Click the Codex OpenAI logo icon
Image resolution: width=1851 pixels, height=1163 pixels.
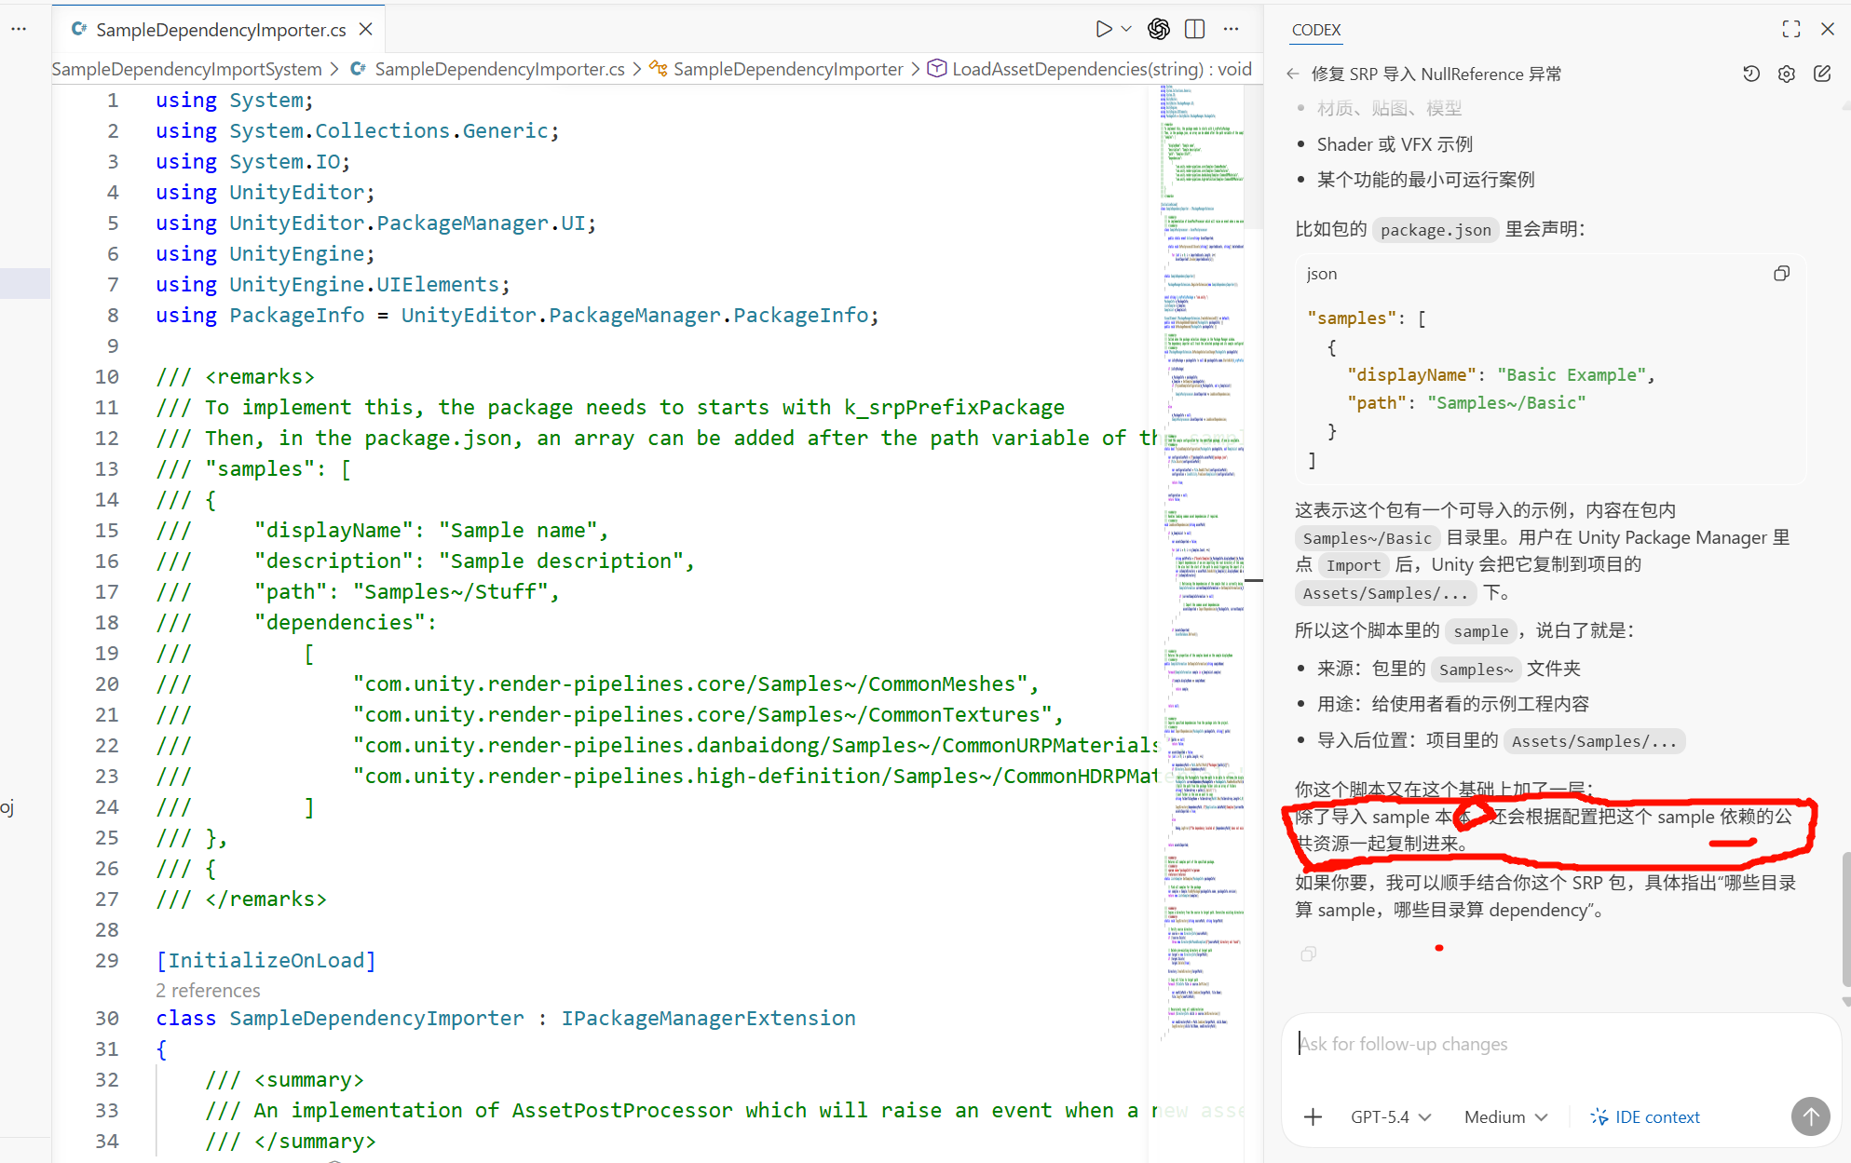point(1158,29)
